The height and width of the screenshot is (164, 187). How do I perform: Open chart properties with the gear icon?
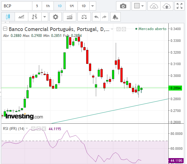[55, 17]
